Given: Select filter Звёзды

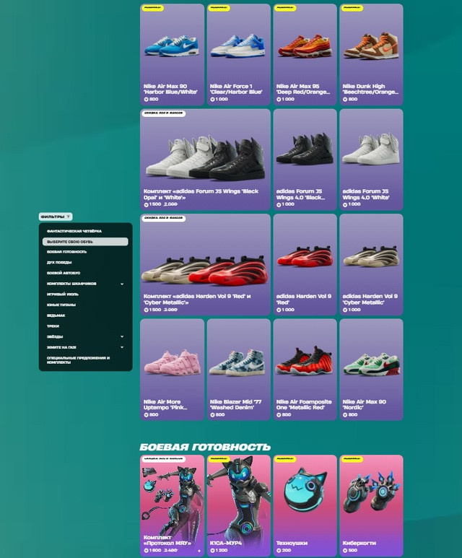Looking at the screenshot, I should click(x=55, y=336).
